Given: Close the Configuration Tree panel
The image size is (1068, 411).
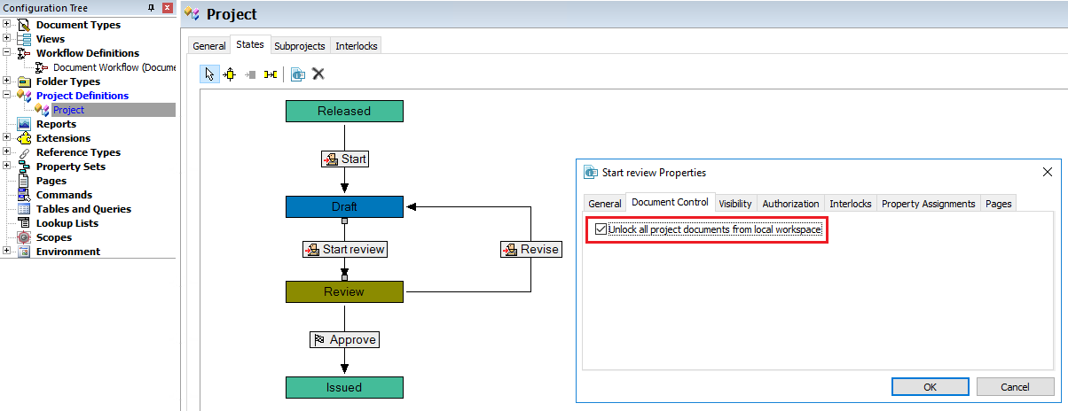Looking at the screenshot, I should point(167,8).
